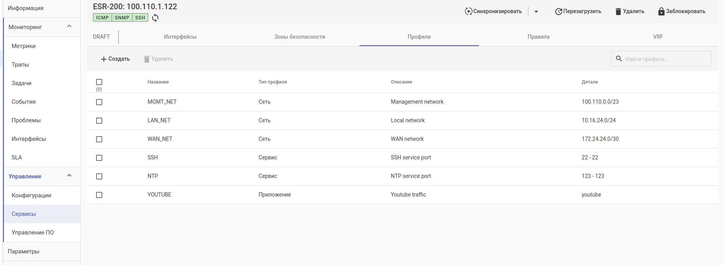724x265 pixels.
Task: Collapse the Мониторинг sidebar section
Action: (x=69, y=26)
